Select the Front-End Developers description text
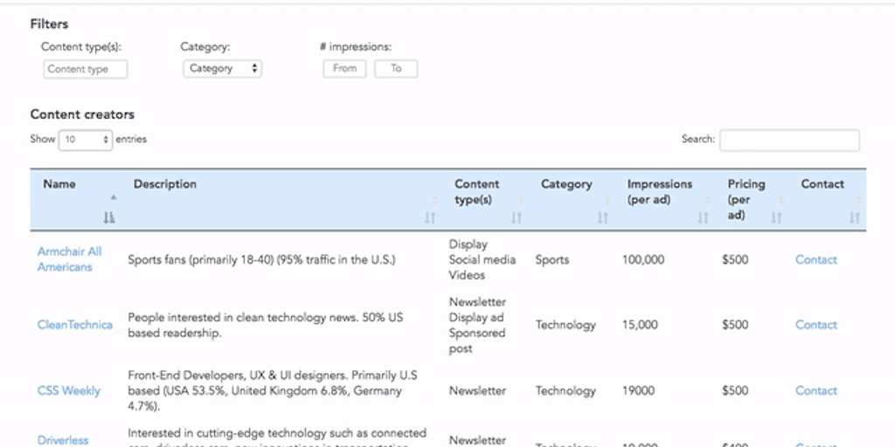The height and width of the screenshot is (447, 895). 273,391
